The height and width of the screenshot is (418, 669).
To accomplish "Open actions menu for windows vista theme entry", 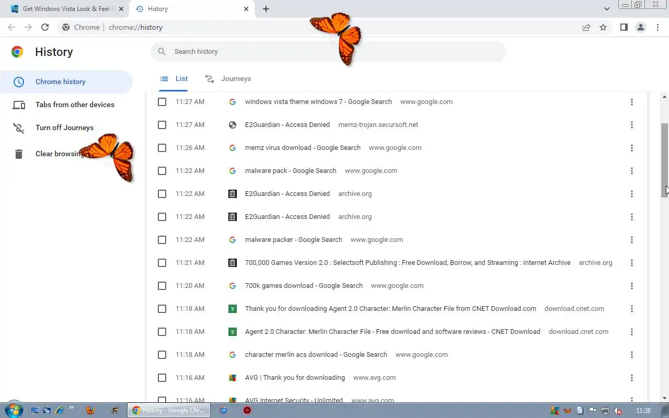I will pyautogui.click(x=632, y=102).
